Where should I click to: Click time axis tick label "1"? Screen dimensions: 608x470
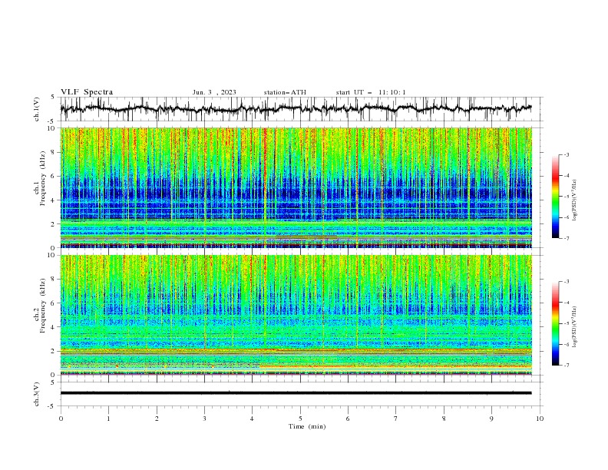tap(108, 419)
